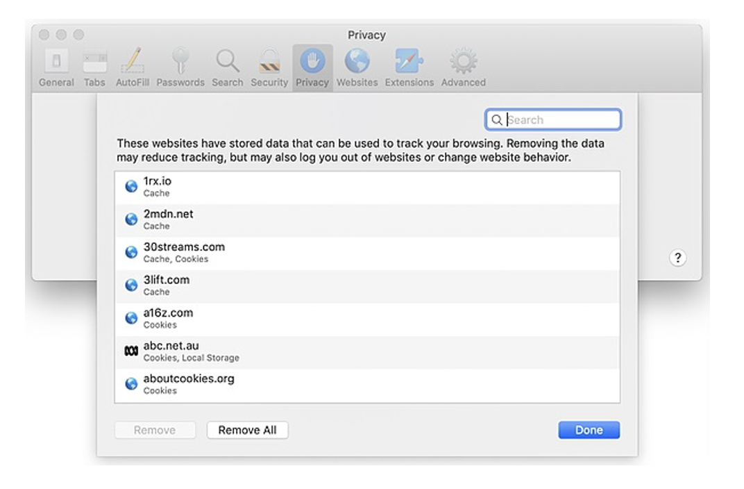Switch to the Tabs preferences pane
The image size is (744, 489).
coord(94,68)
